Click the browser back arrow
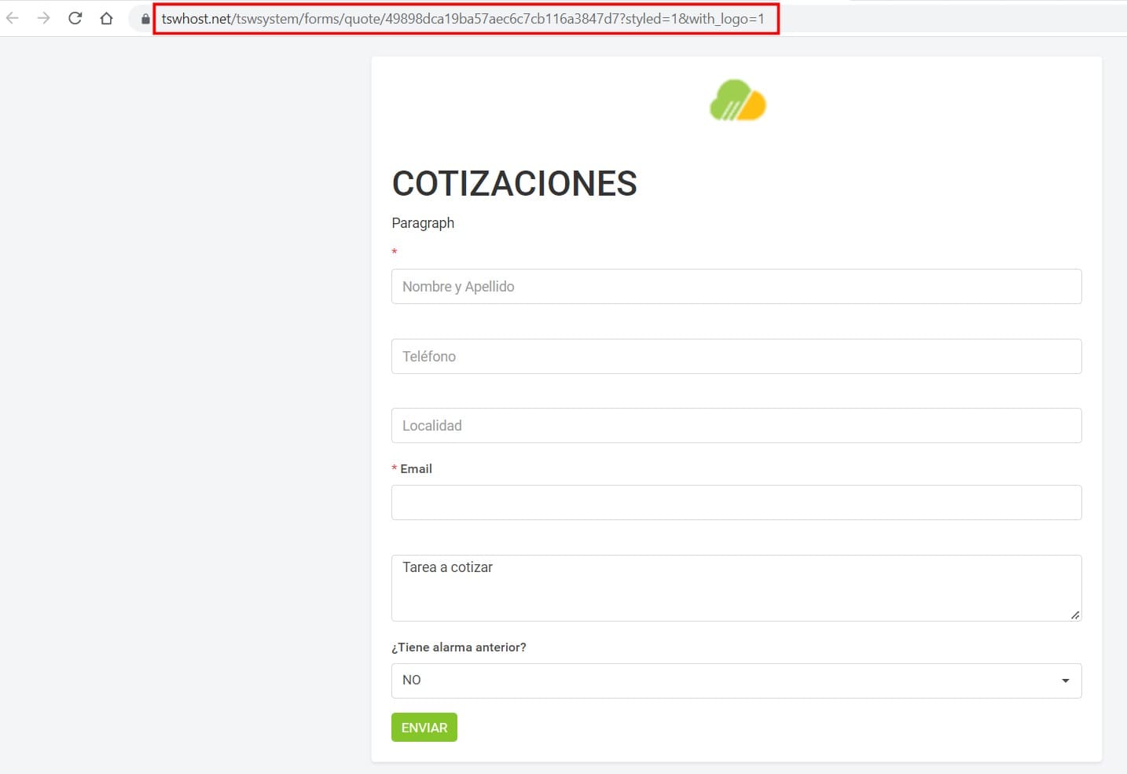This screenshot has height=774, width=1127. pyautogui.click(x=13, y=18)
